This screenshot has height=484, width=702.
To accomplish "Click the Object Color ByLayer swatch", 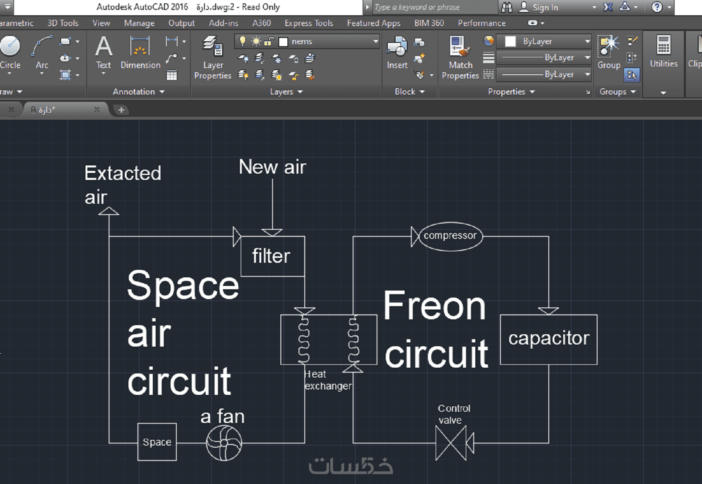I will tap(510, 41).
